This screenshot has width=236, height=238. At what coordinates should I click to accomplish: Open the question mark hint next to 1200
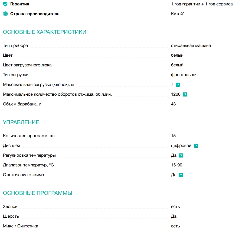tap(185, 95)
